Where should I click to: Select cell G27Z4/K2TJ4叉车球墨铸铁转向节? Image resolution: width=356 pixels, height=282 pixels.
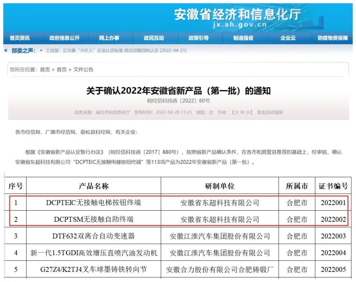pos(94,269)
